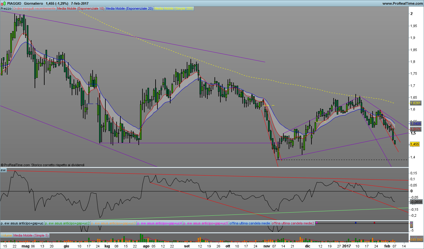Click the red marker in indicator strip
424x249 pixels.
coord(374,223)
